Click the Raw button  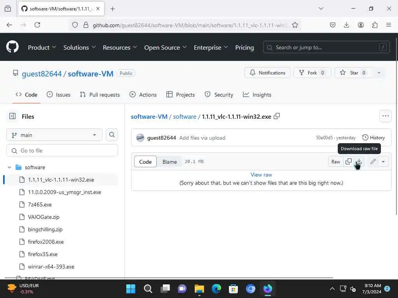click(335, 162)
